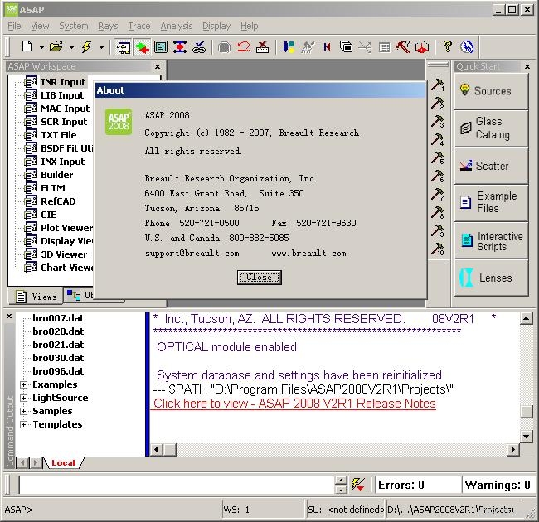The width and height of the screenshot is (539, 522).
Task: Open the Open folder dropdown arrow
Action: click(71, 47)
